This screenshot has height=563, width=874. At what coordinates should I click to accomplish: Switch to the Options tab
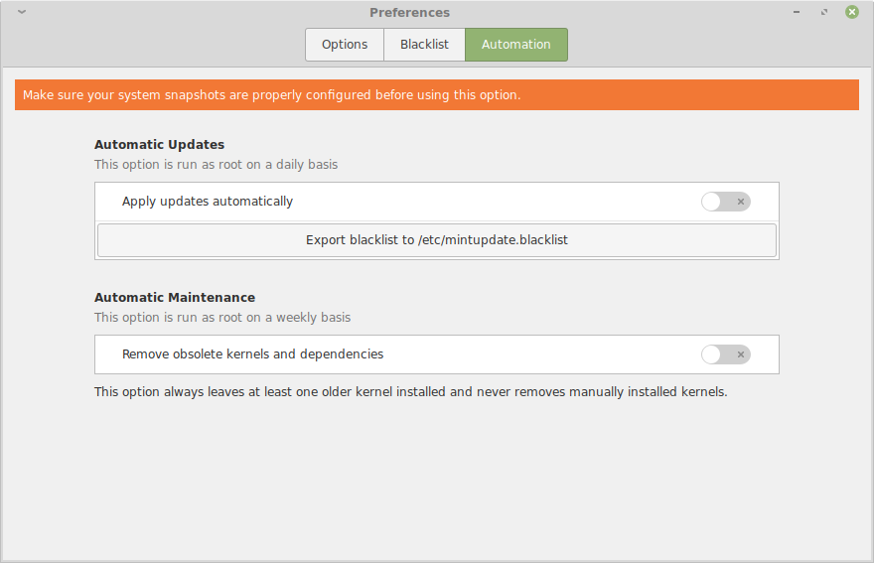(x=345, y=45)
